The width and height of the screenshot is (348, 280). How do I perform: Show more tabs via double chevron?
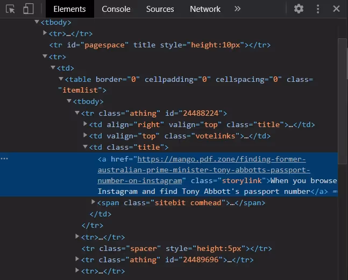coord(237,9)
